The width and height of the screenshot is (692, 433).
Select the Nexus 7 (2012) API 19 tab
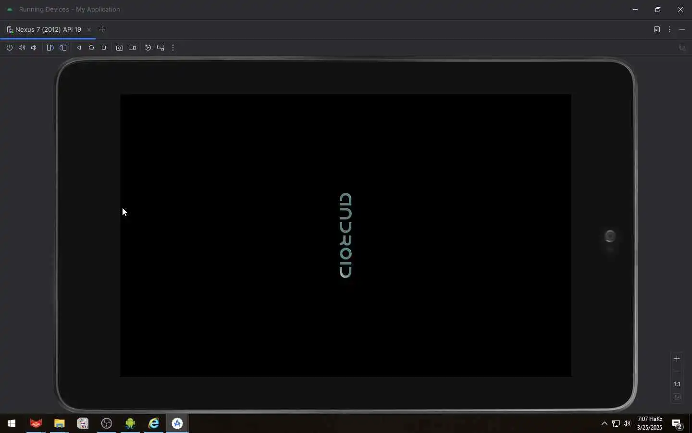(x=48, y=29)
